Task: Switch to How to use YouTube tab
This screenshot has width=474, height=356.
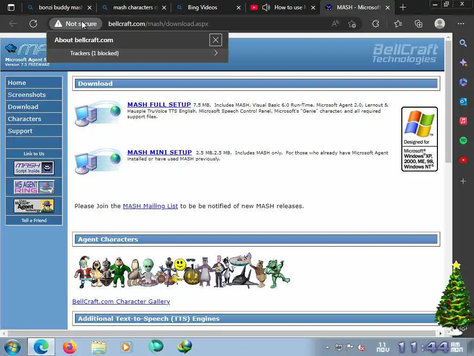Action: coord(290,7)
